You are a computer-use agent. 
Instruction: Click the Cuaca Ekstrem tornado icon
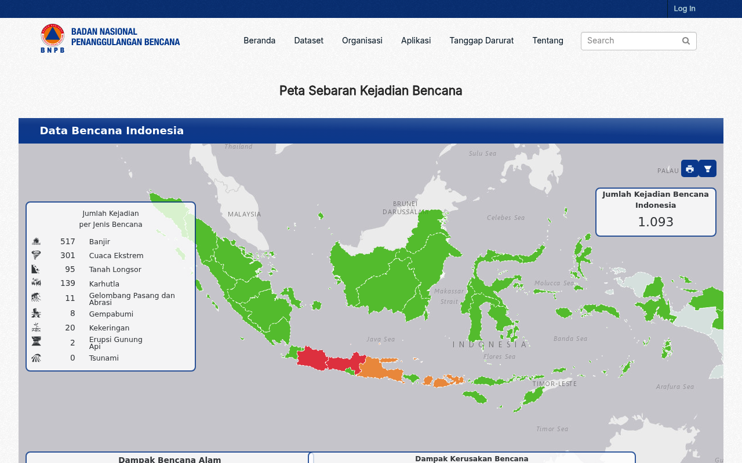36,255
